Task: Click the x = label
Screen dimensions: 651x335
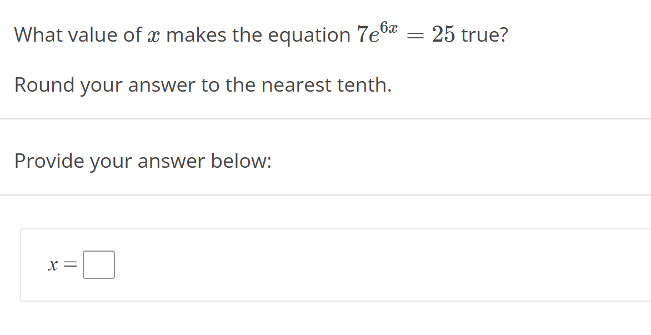Action: click(60, 264)
